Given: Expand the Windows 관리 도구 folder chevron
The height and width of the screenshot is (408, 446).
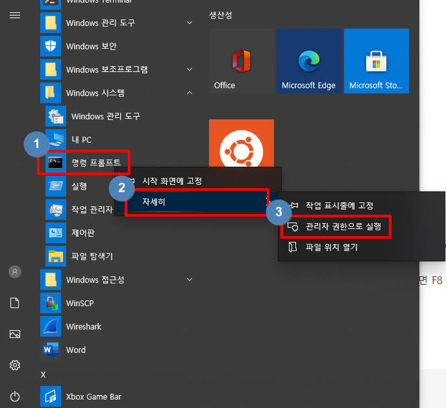Looking at the screenshot, I should click(190, 23).
